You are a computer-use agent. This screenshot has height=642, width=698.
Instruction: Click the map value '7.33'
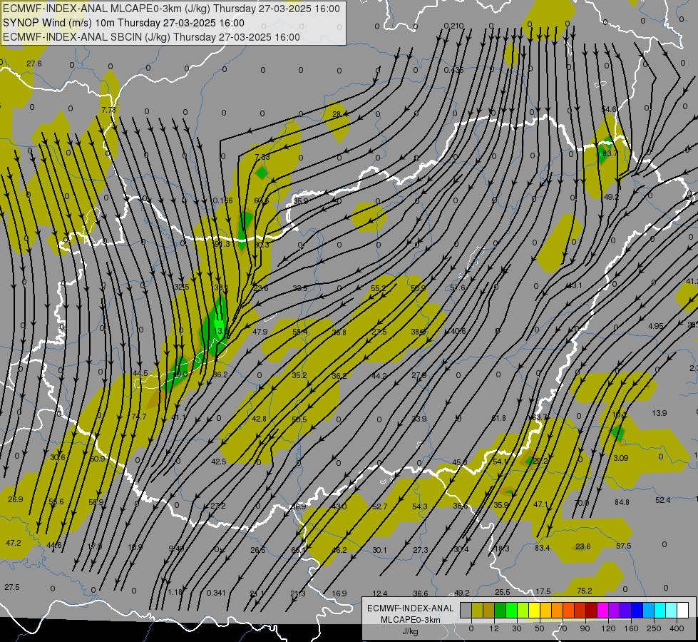click(x=262, y=157)
